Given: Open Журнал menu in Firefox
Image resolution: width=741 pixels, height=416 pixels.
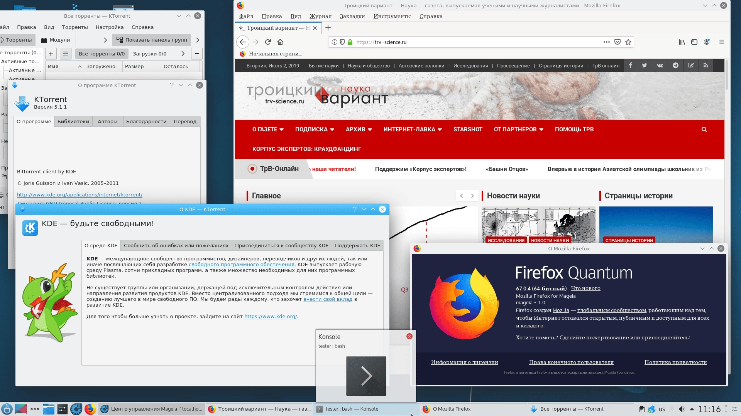Looking at the screenshot, I should point(320,16).
